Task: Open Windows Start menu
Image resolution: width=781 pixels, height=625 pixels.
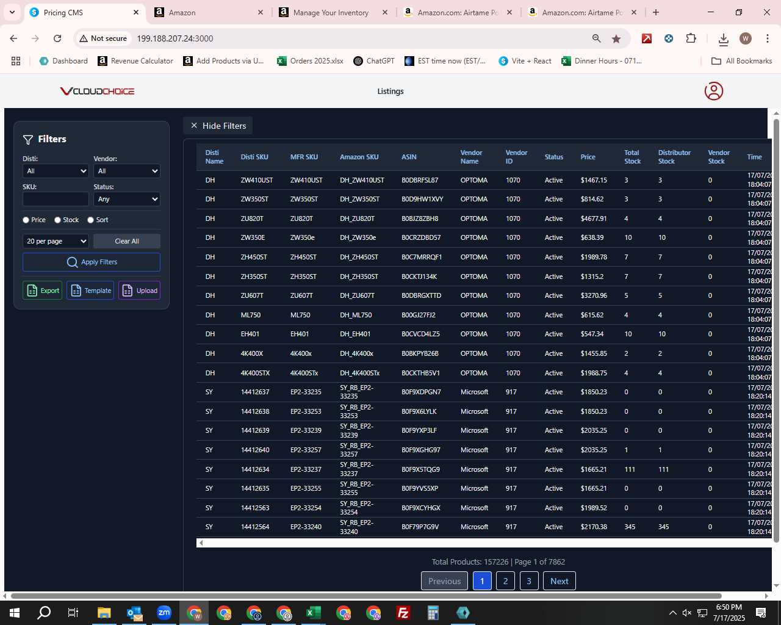Action: pos(15,613)
